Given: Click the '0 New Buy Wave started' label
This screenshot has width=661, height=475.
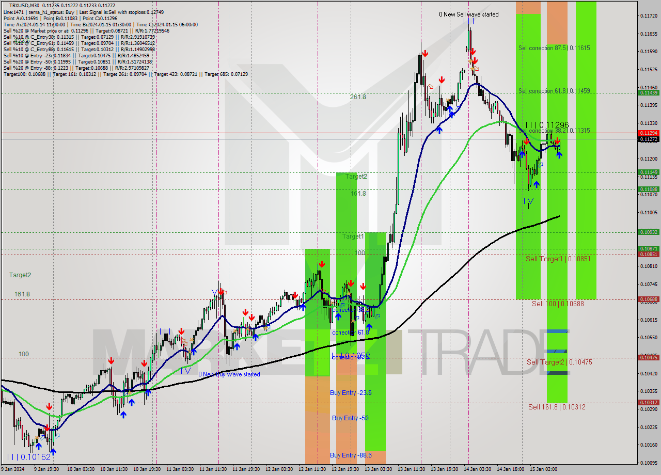Looking at the screenshot, I should [x=229, y=374].
